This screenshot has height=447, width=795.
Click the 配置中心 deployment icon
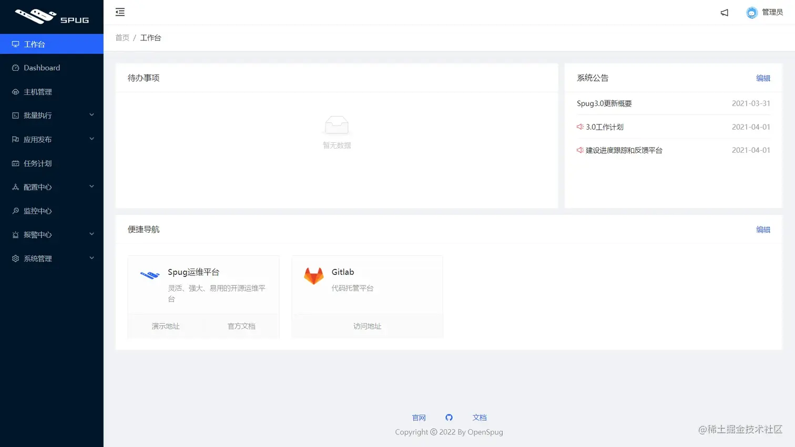click(x=15, y=187)
